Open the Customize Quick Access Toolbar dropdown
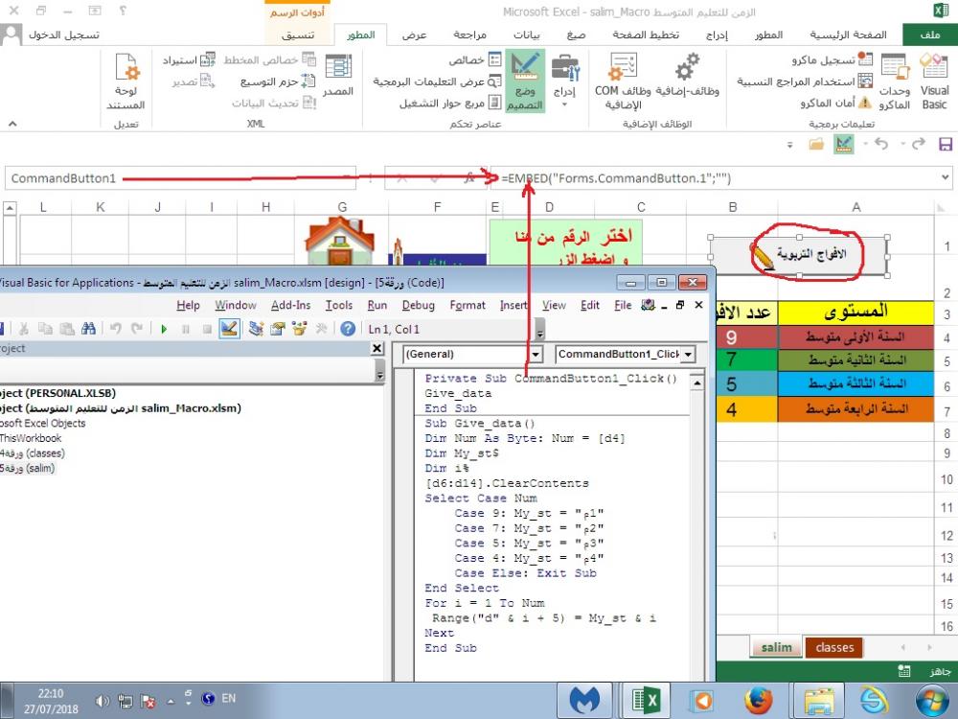The image size is (958, 719). (x=790, y=145)
